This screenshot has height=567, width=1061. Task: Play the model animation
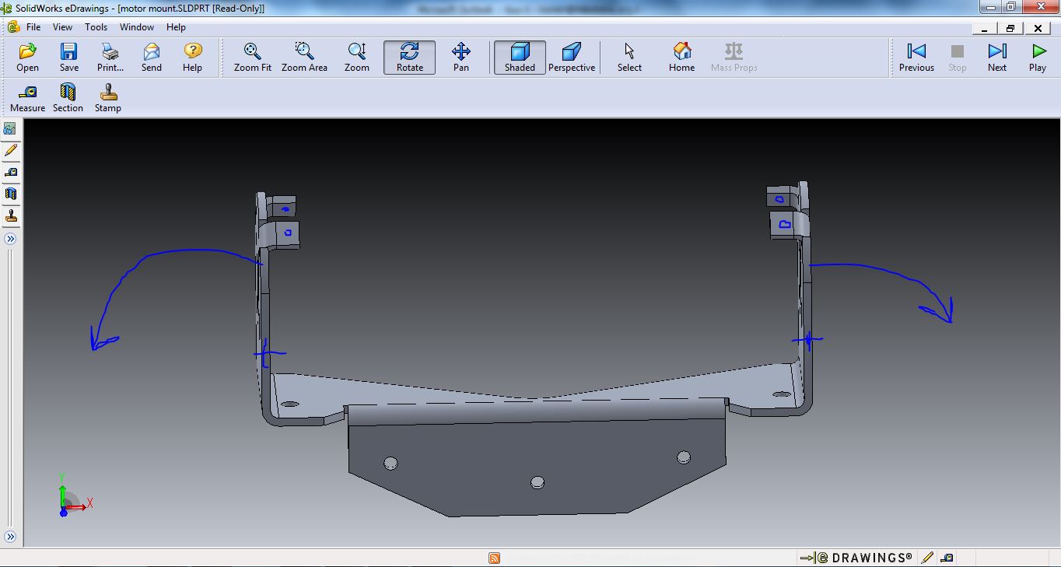click(1038, 58)
